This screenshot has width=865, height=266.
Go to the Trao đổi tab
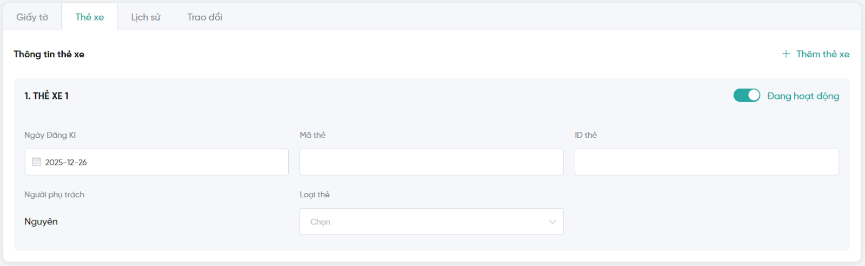(x=204, y=17)
